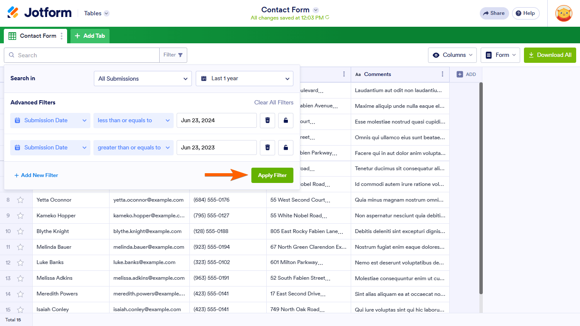
Task: Select comment starting Debitis deleniti sint
Action: (x=400, y=231)
